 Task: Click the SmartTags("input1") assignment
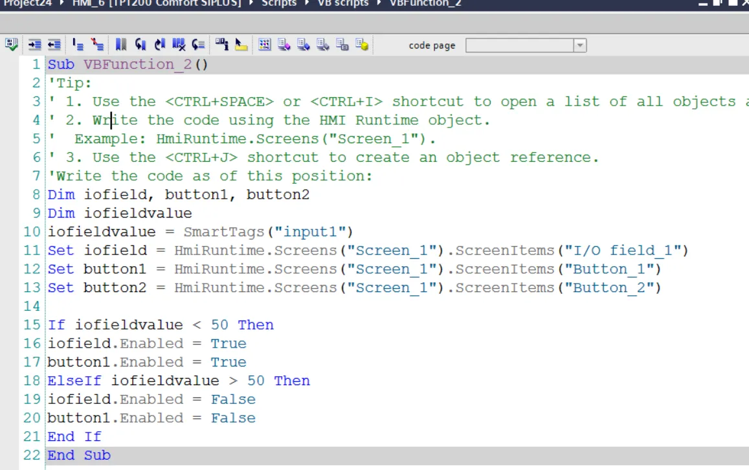[x=200, y=232]
